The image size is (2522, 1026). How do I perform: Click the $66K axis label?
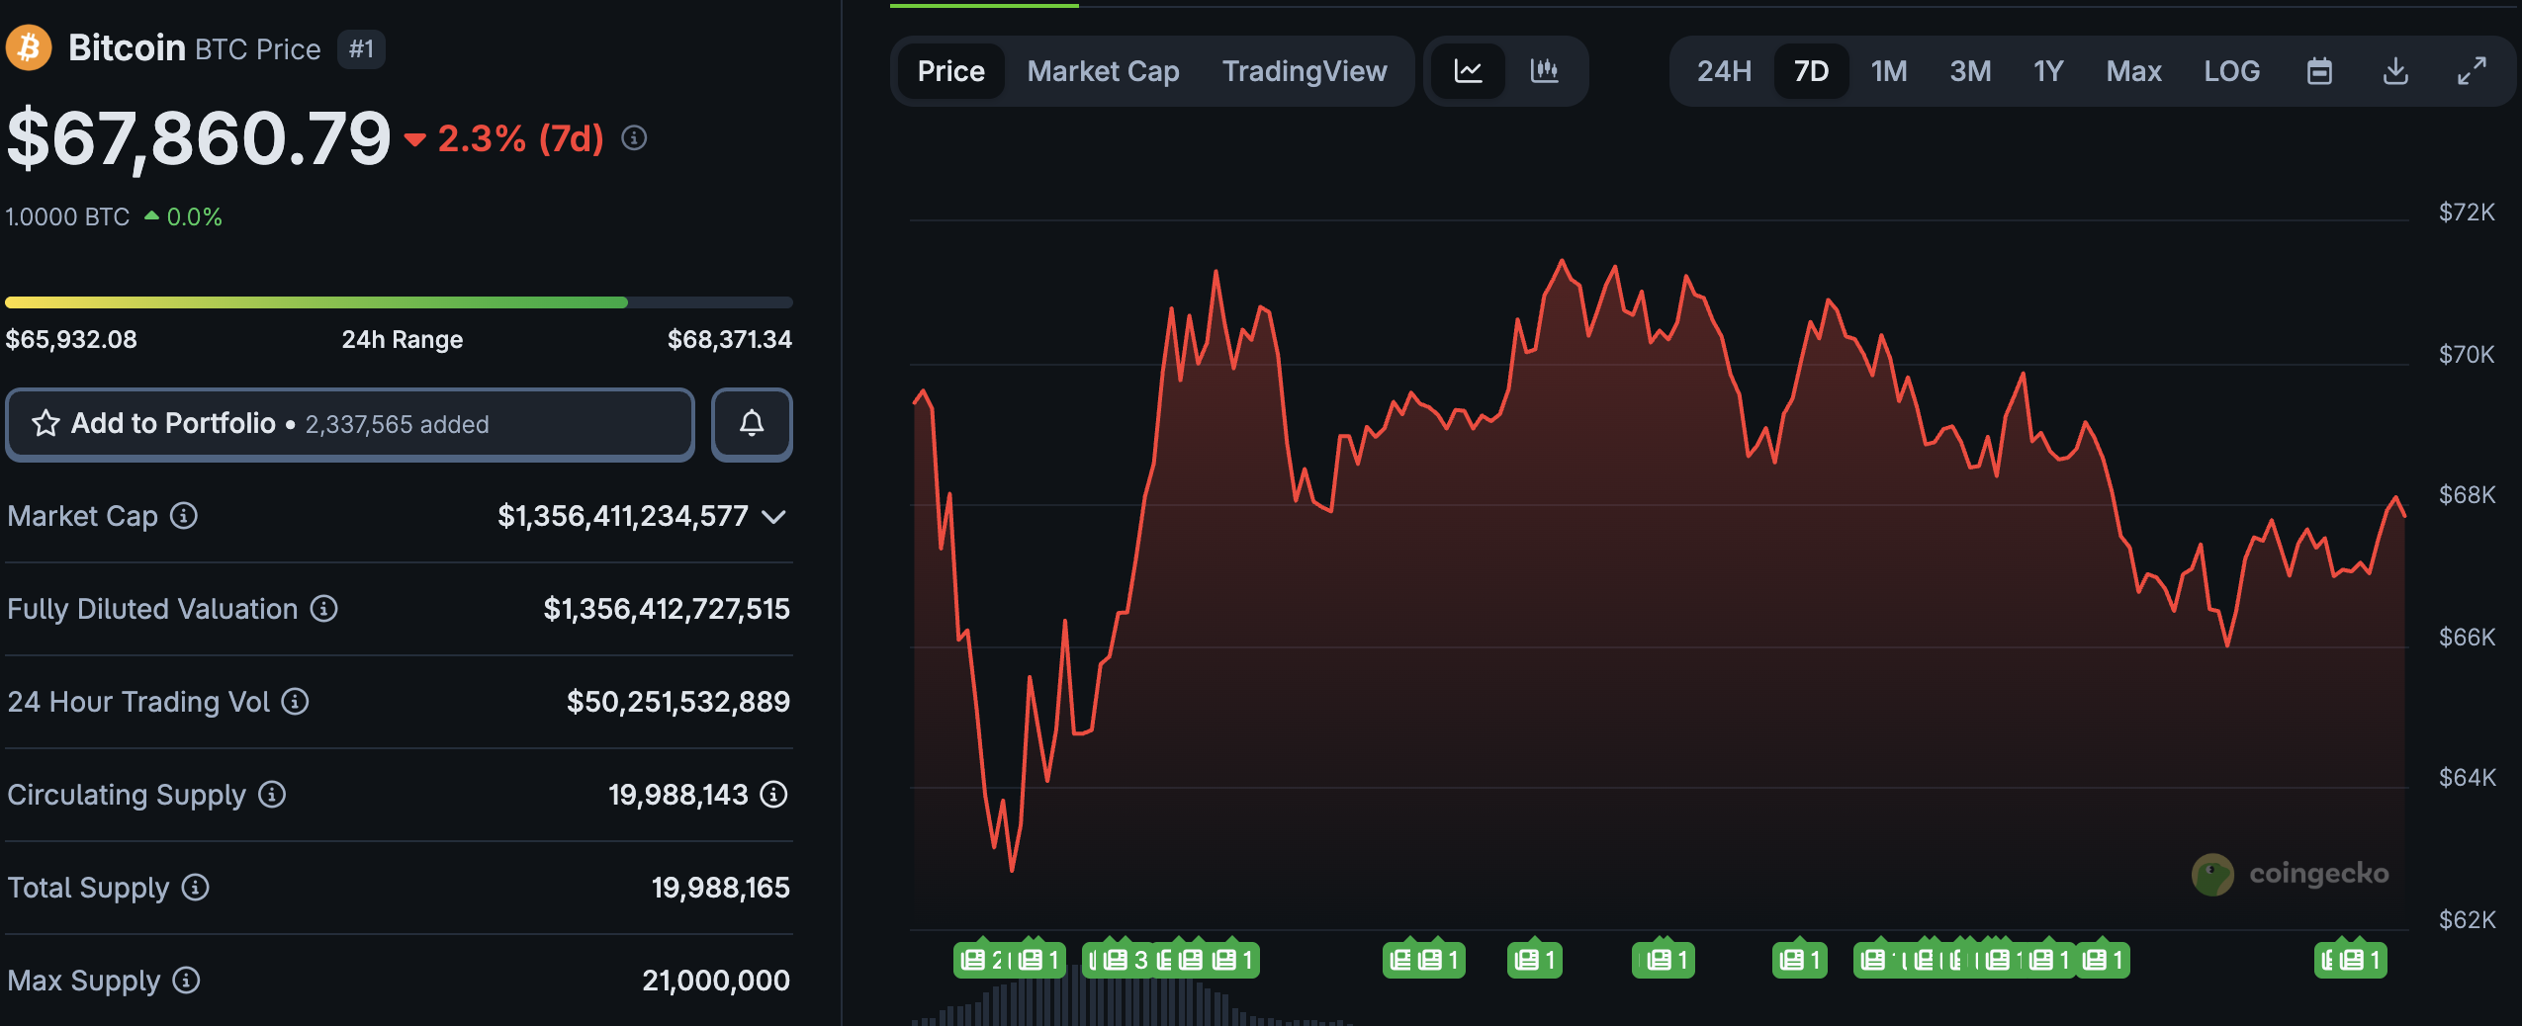[x=2467, y=637]
